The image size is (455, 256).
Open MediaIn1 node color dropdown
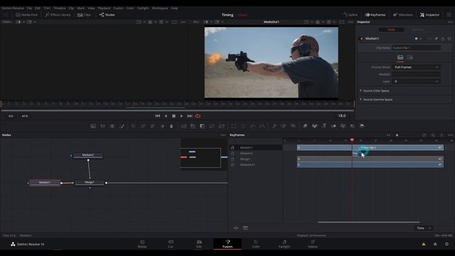pos(418,38)
